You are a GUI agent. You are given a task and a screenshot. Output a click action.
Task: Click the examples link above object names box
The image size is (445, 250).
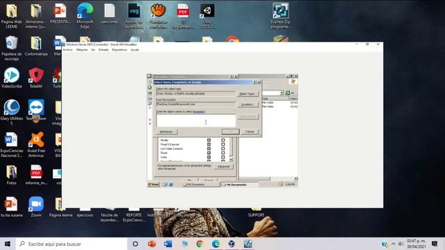(x=199, y=112)
